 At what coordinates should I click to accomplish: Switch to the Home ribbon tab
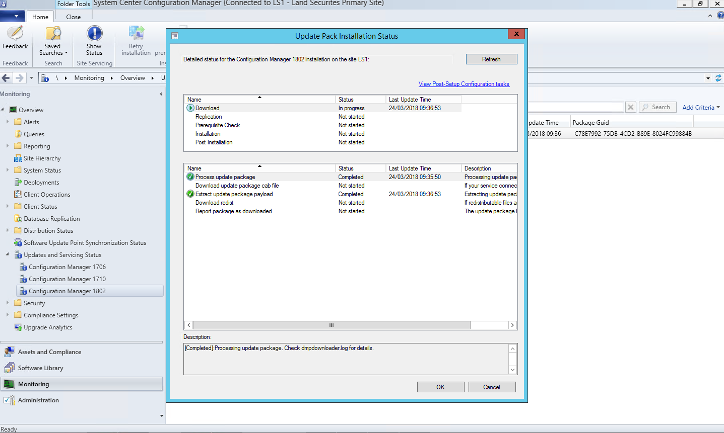[x=40, y=17]
